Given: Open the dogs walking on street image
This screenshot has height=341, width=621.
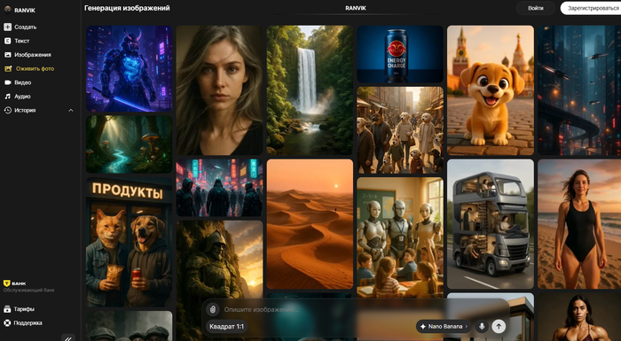Looking at the screenshot, I should (x=400, y=129).
